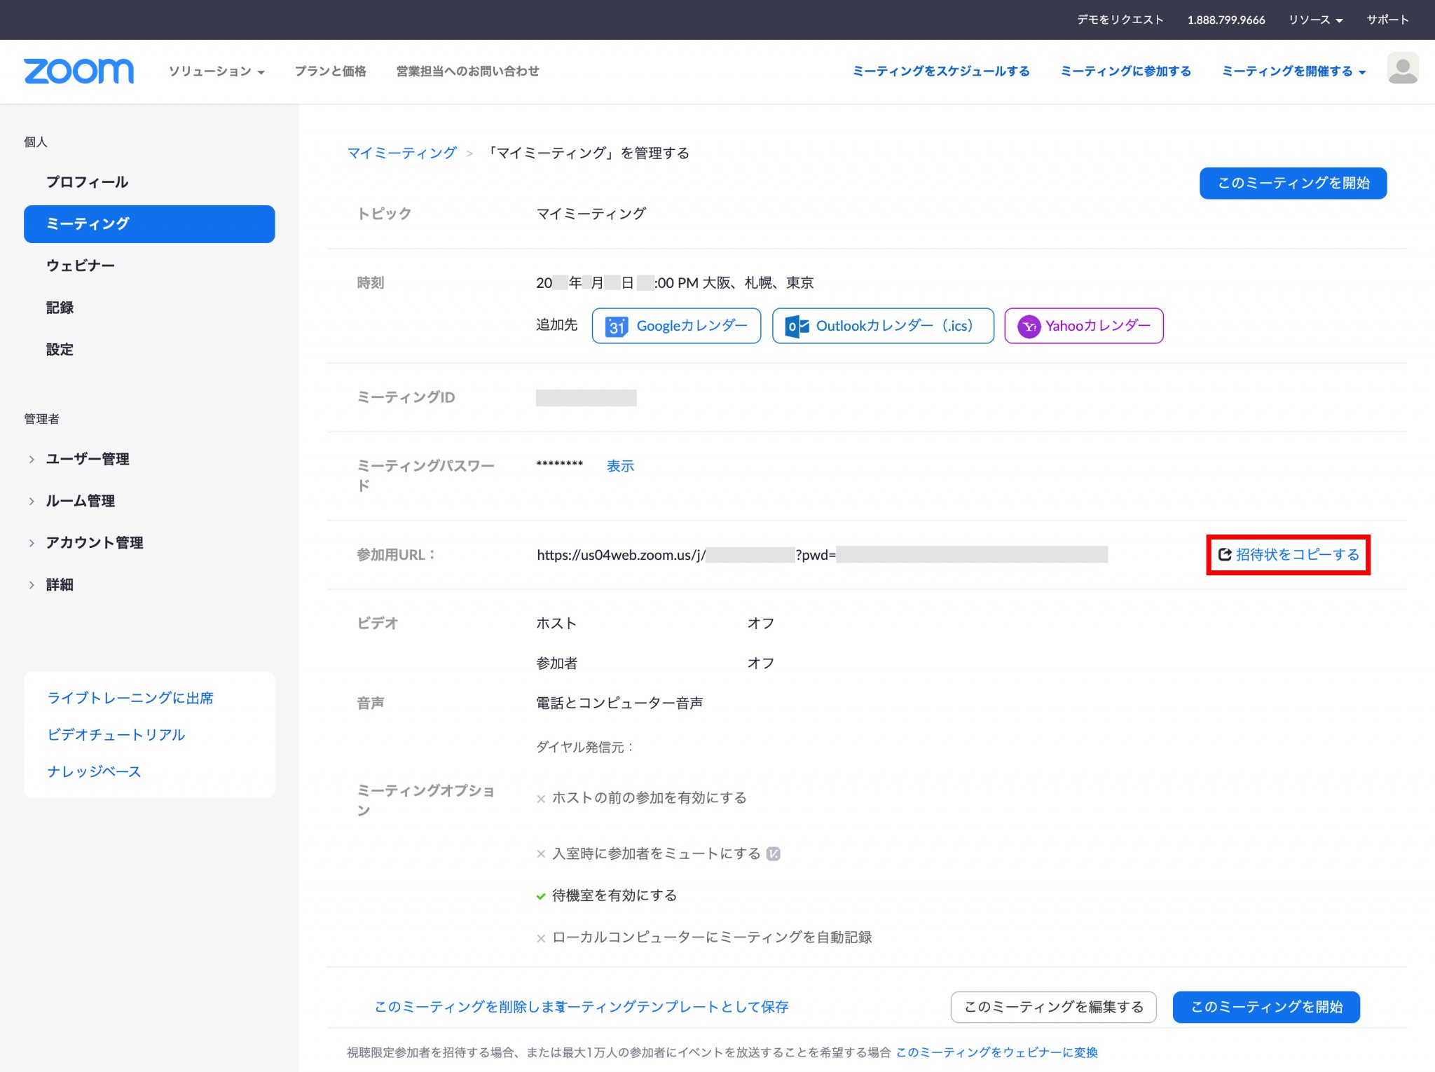Add meeting to Outlookカレンダー (.ics)

point(882,325)
